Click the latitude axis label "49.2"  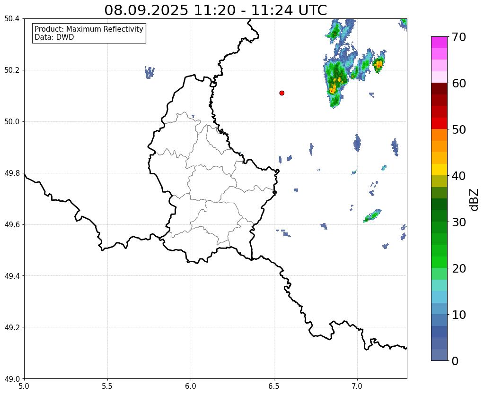12,327
